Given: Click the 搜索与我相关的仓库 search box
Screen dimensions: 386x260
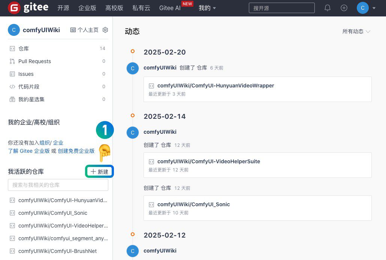Looking at the screenshot, I should (x=58, y=185).
